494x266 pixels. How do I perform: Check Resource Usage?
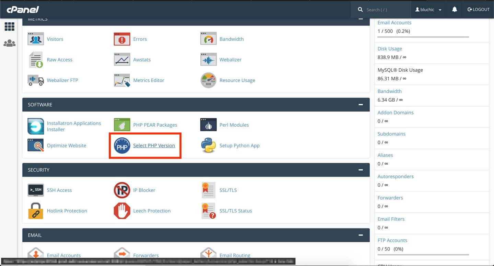[x=237, y=80]
